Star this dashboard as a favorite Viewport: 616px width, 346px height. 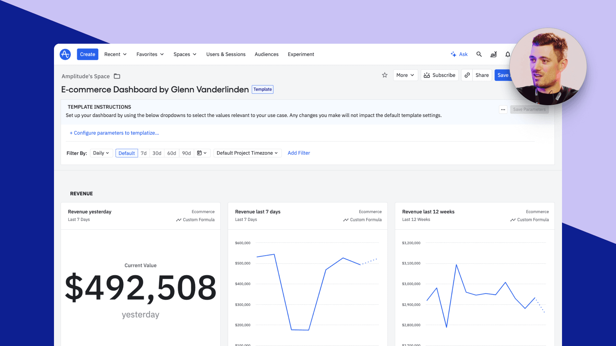click(384, 75)
